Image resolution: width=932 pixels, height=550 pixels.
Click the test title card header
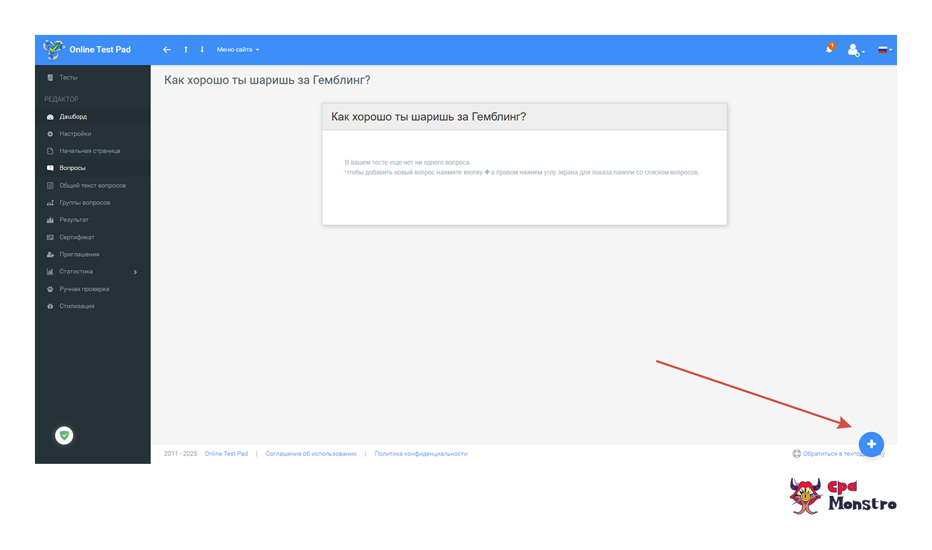(x=524, y=117)
